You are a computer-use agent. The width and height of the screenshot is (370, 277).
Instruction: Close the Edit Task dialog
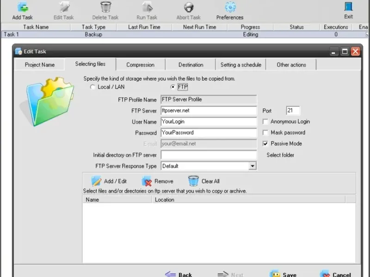click(356, 51)
